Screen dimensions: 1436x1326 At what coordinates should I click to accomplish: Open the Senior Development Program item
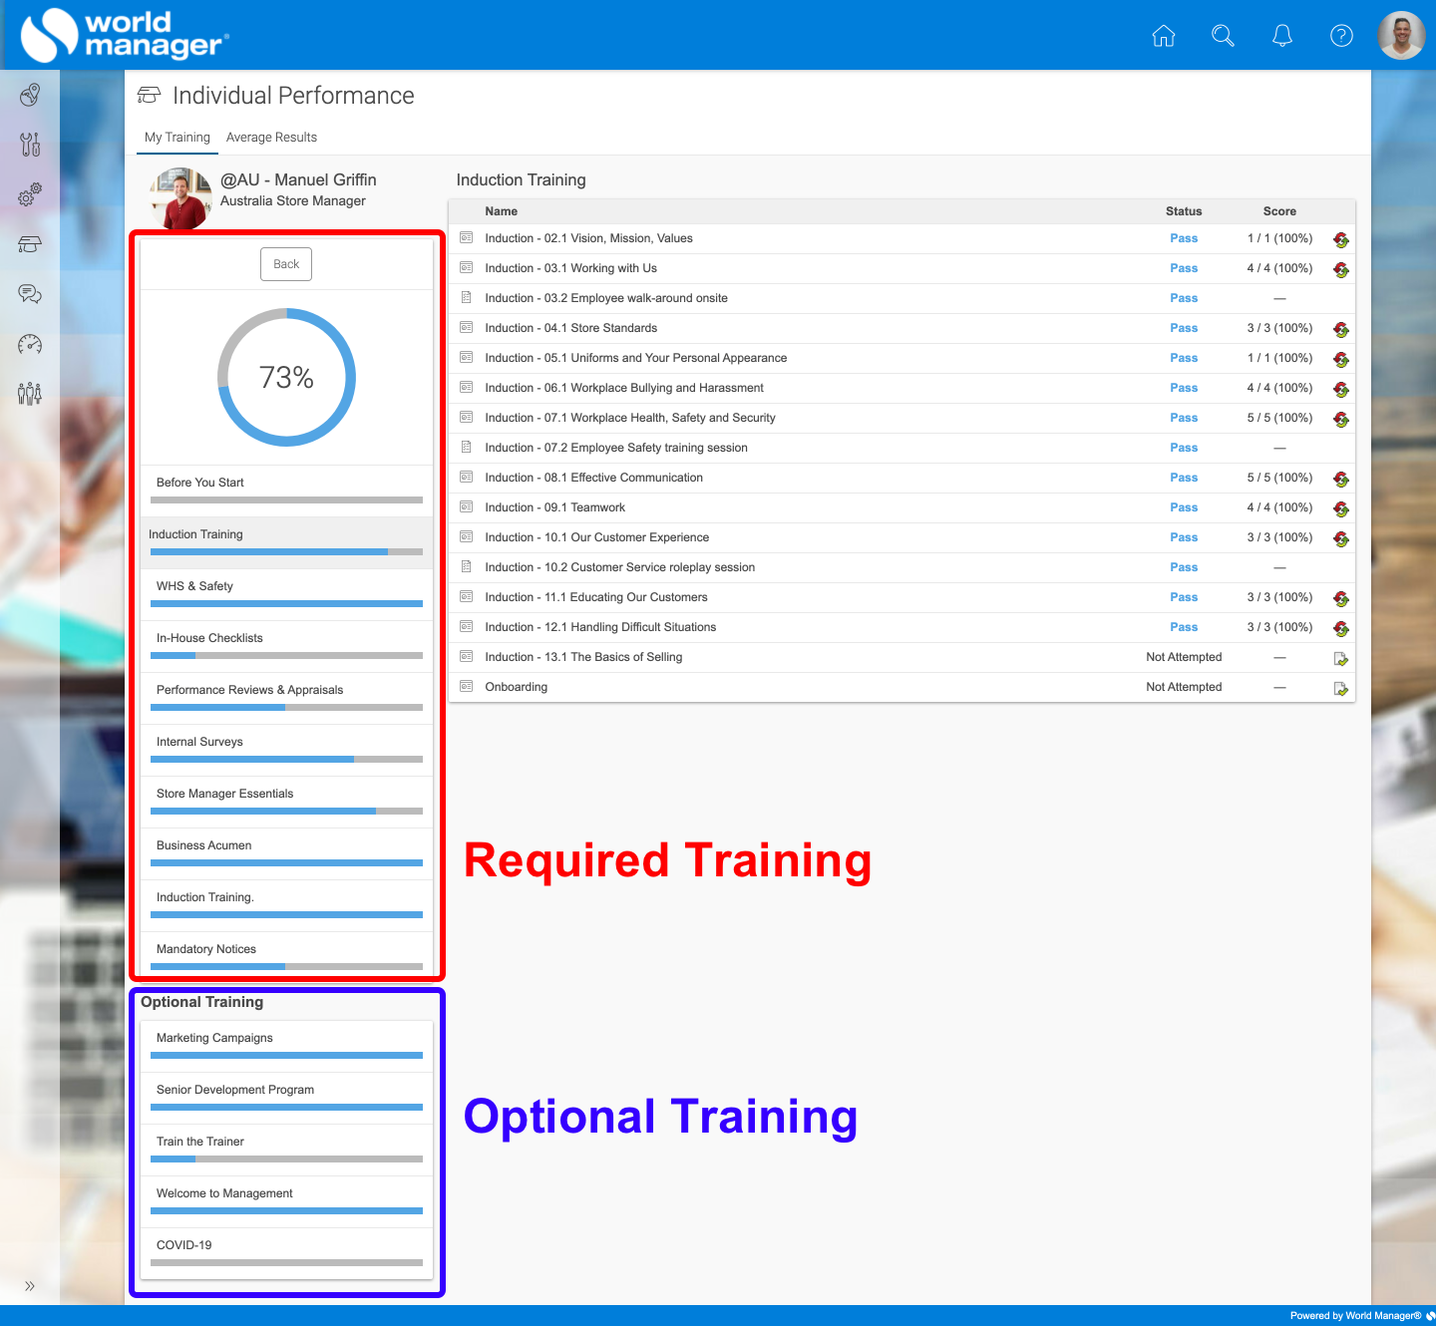point(286,1098)
